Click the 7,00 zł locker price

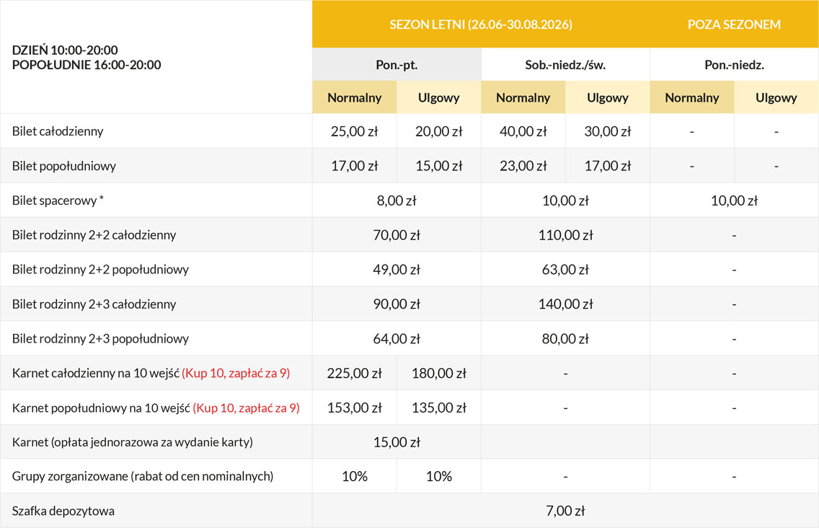coord(565,511)
